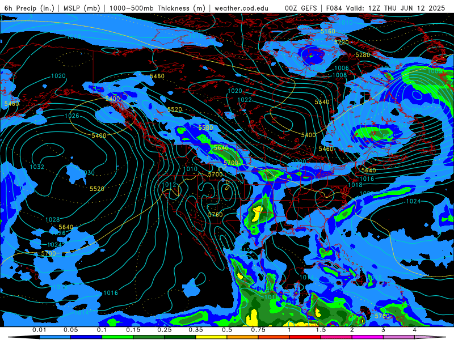
Task: Click the bright green 0.1–0.15 legend swatch
Action: pyautogui.click(x=117, y=337)
